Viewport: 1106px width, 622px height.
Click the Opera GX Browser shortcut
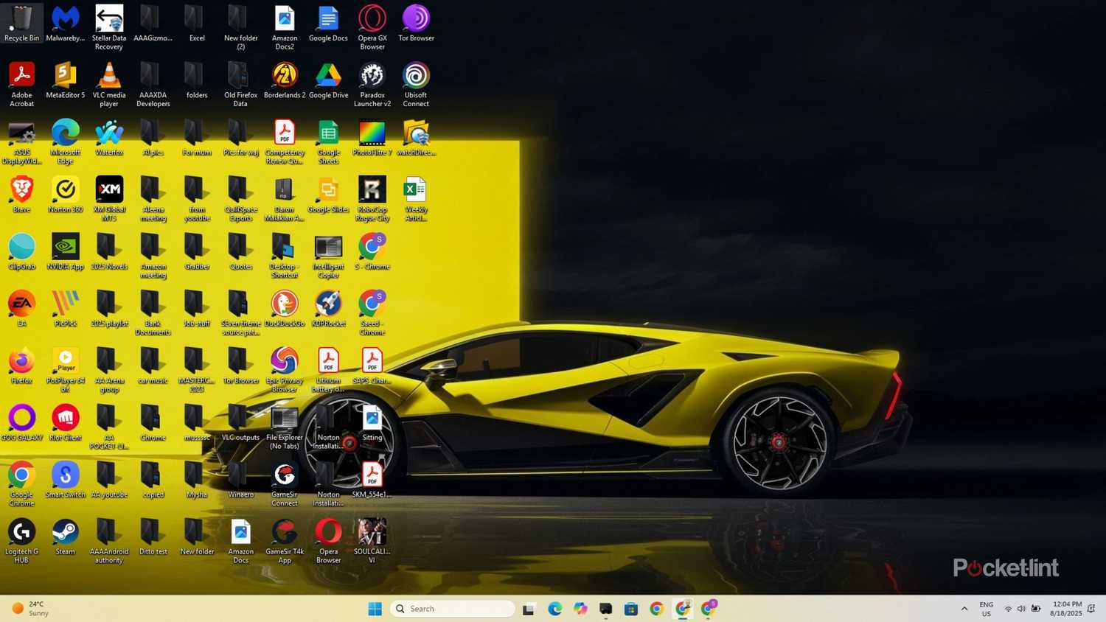tap(372, 27)
